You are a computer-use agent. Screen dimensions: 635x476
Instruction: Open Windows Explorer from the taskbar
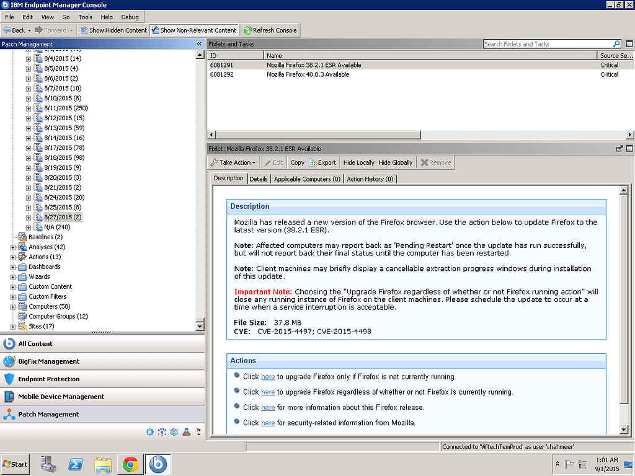[x=103, y=464]
